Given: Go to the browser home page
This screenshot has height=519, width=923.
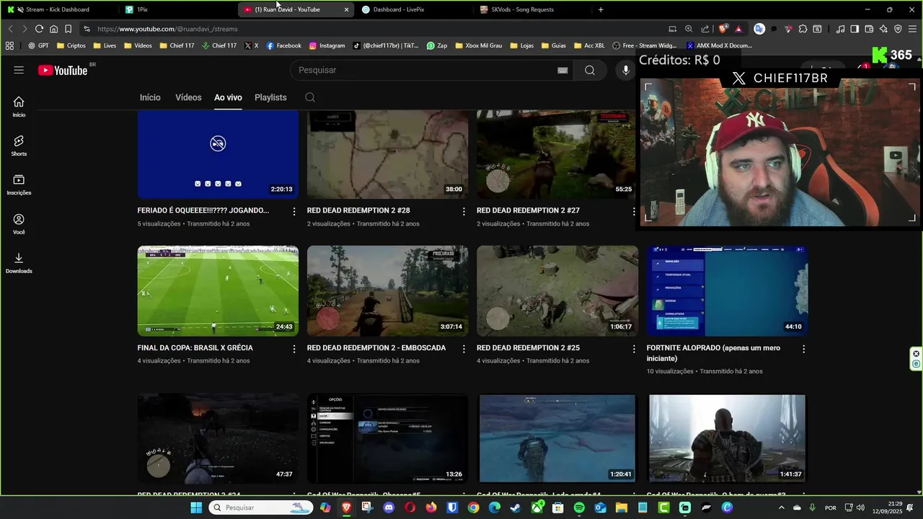Looking at the screenshot, I should pos(53,29).
